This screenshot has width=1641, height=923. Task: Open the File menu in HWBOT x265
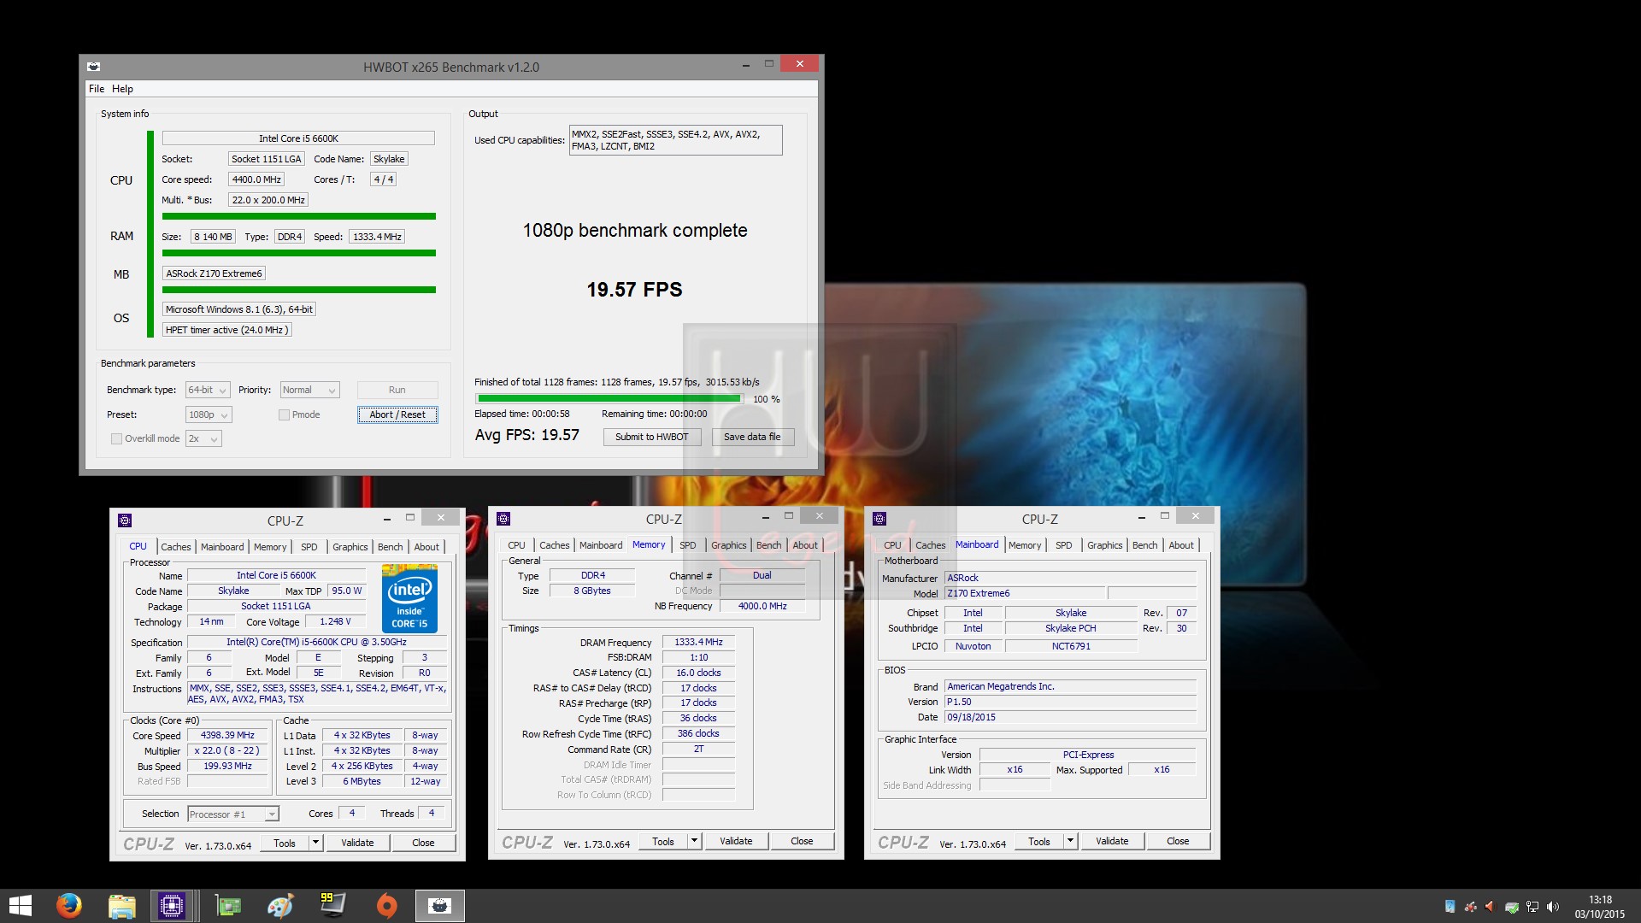[x=97, y=89]
